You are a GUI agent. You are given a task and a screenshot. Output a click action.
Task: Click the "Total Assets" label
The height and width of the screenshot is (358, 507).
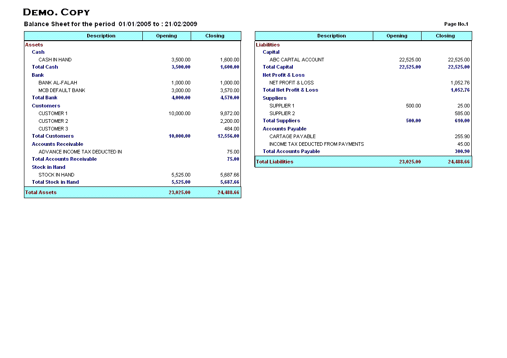pyautogui.click(x=41, y=192)
